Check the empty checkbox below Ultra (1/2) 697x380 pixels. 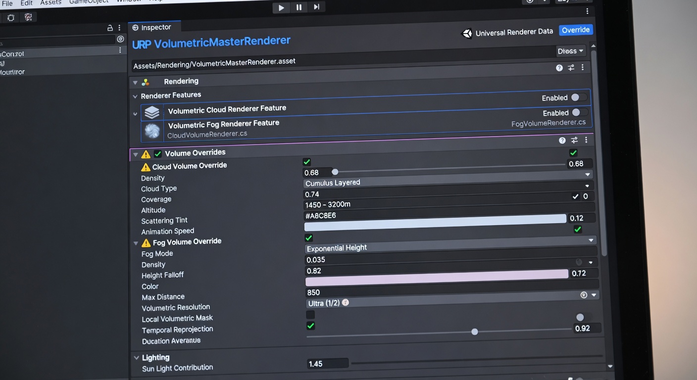[x=310, y=315]
